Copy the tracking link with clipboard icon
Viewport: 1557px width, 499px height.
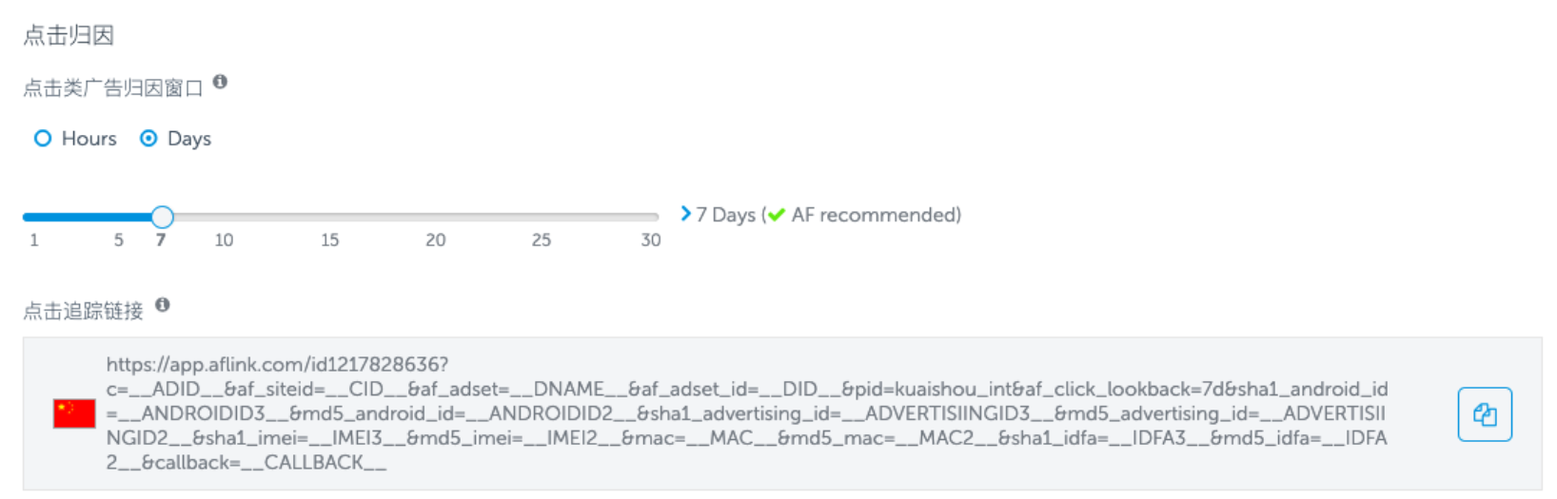click(1484, 414)
